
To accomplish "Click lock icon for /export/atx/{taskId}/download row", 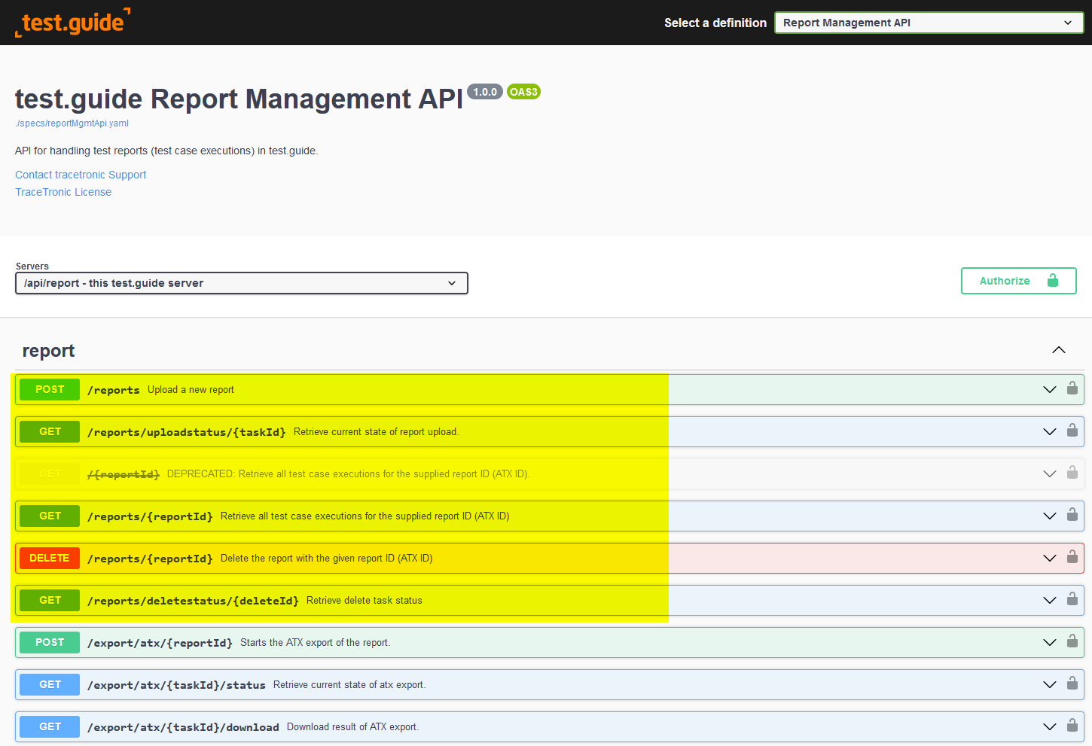I will coord(1072,726).
